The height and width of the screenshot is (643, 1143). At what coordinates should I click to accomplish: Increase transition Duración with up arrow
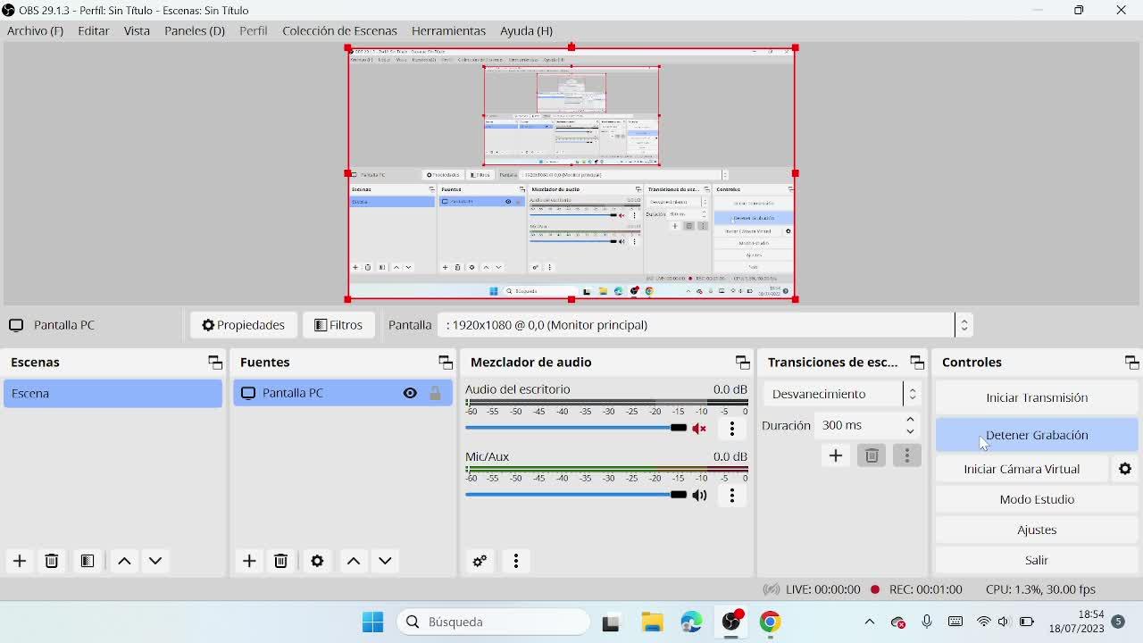pyautogui.click(x=910, y=420)
